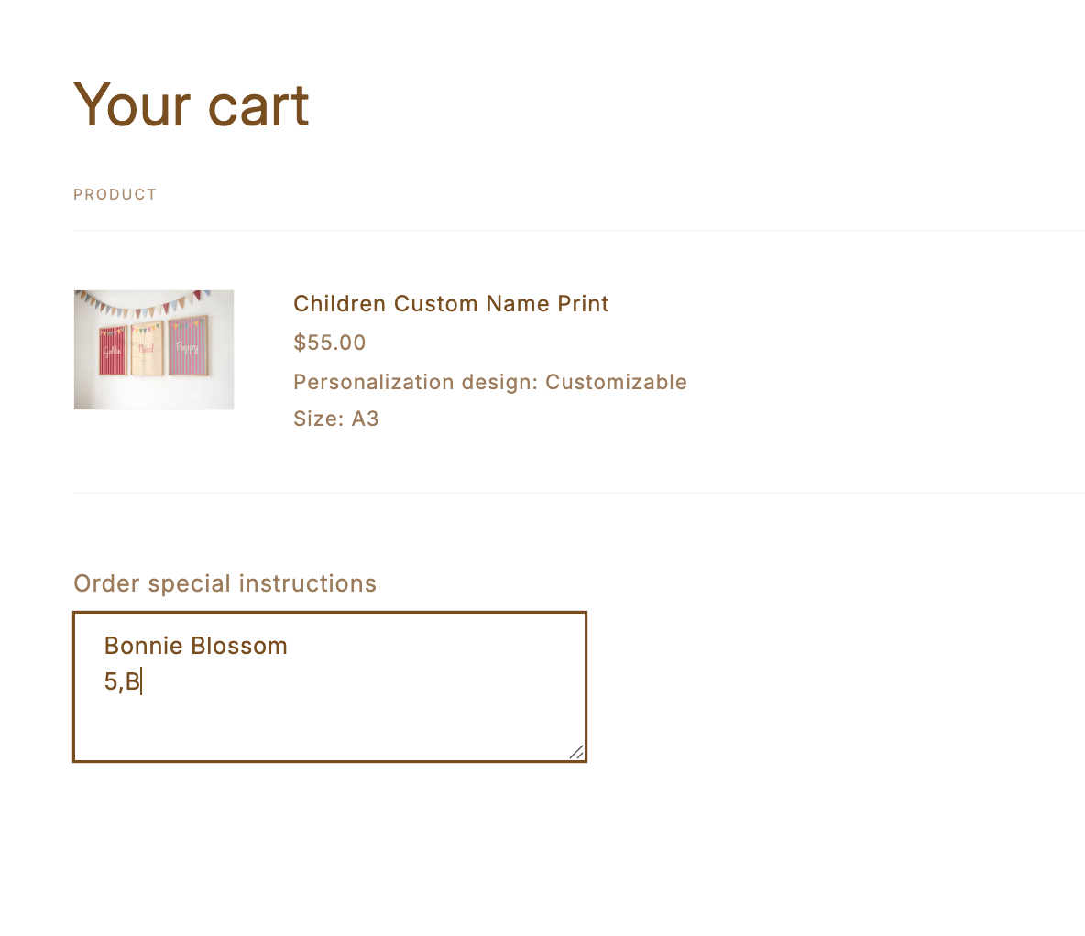This screenshot has height=936, width=1085.
Task: Click the 'Size: A3' option text
Action: (x=335, y=419)
